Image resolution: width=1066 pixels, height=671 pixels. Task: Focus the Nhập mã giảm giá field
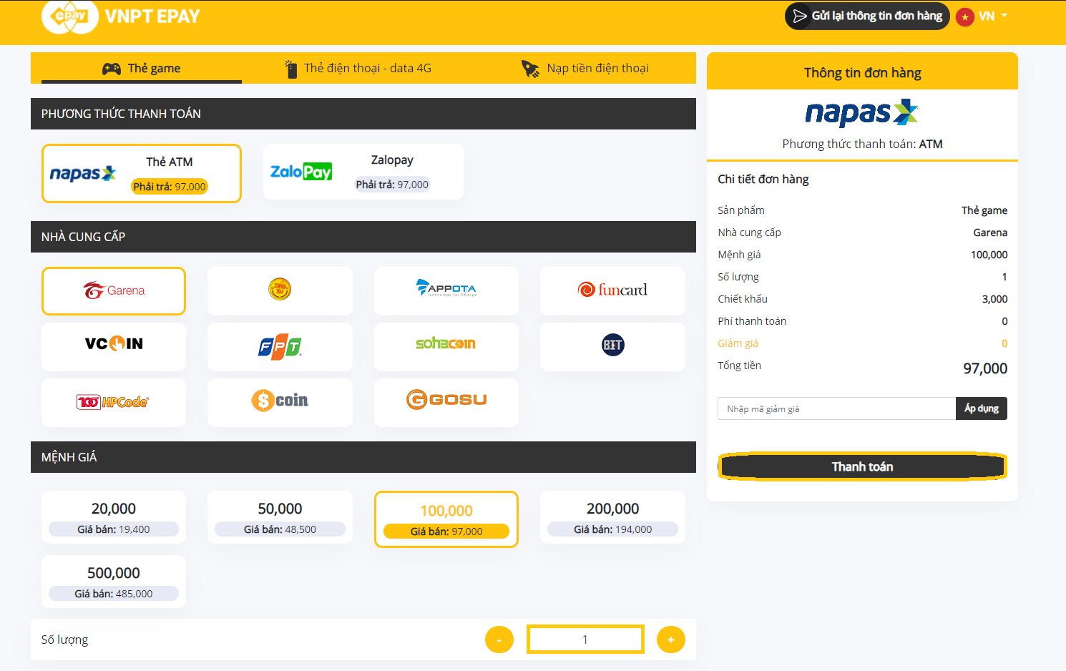coord(836,408)
